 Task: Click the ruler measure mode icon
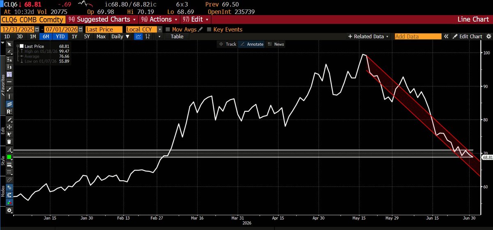pyautogui.click(x=10, y=180)
